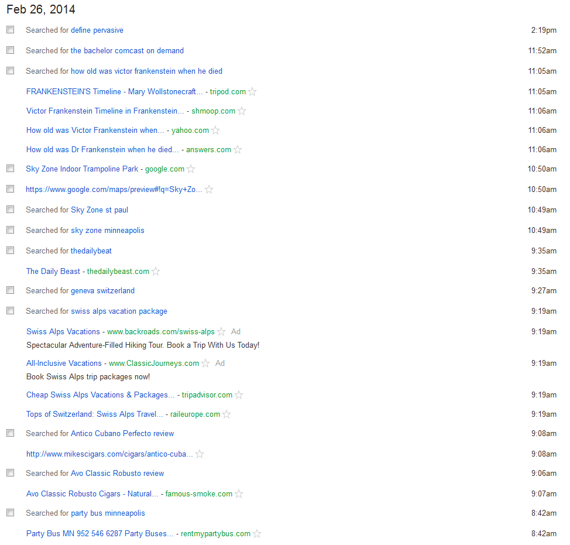Star the Cheap Swiss Alps Vacations tripadvisor result
The height and width of the screenshot is (545, 570).
click(239, 395)
